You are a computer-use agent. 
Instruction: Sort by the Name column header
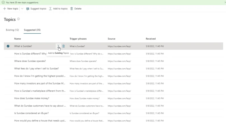click(x=18, y=39)
